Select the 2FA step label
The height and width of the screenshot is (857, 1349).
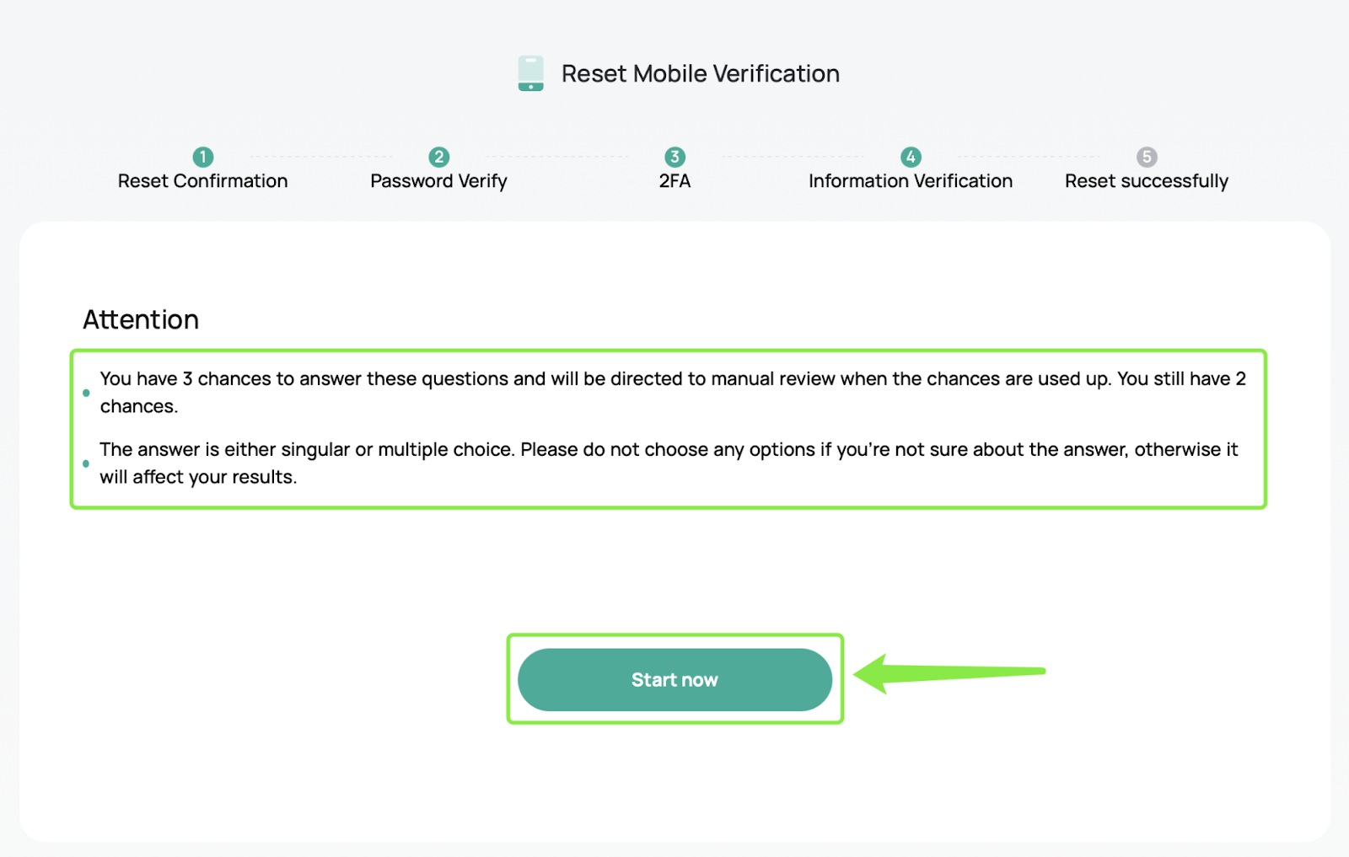point(674,181)
